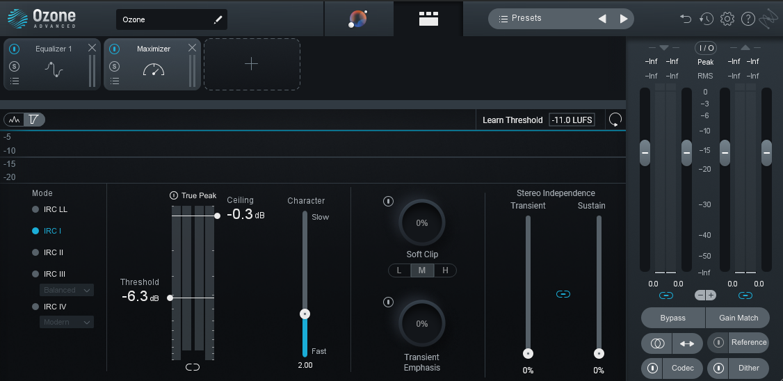783x381 pixels.
Task: Switch to waveform view icon
Action: pos(14,120)
